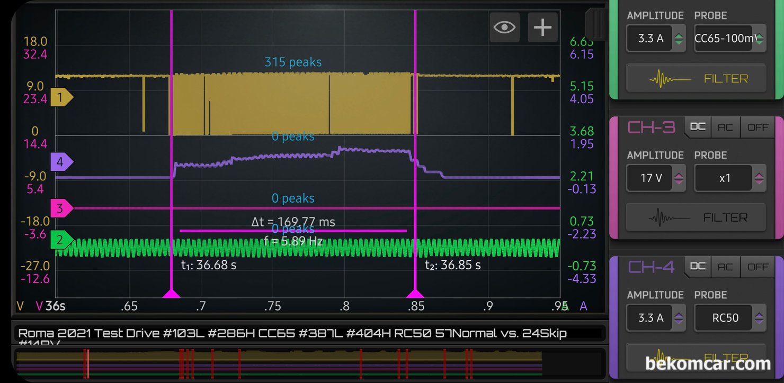This screenshot has height=383, width=784.
Task: Click the CH-3 panel title
Action: (x=651, y=127)
